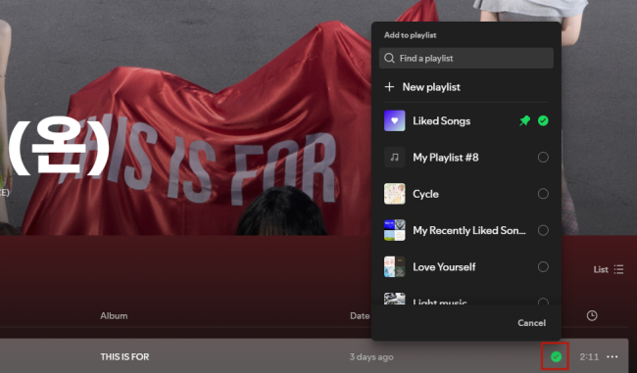Tick the circle for Light music playlist
The width and height of the screenshot is (637, 373).
pos(543,302)
